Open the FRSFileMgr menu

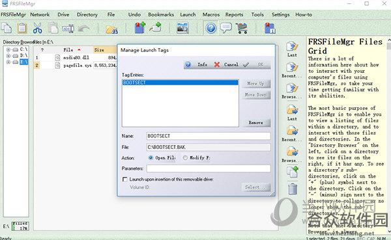coord(13,15)
